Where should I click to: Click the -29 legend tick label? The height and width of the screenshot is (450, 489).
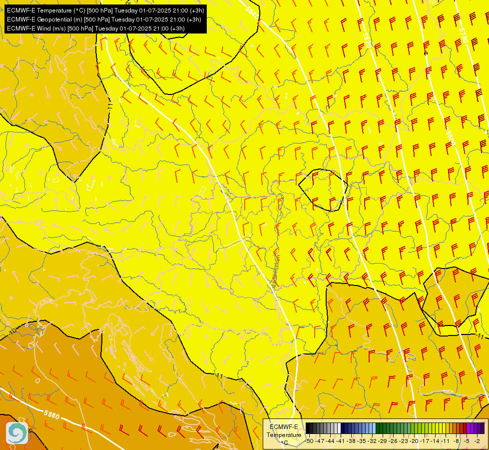[383, 441]
